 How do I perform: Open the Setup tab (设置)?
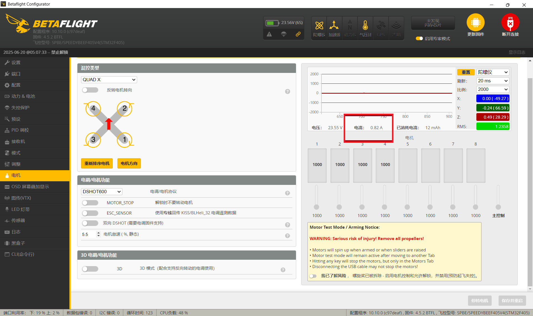[x=35, y=63]
